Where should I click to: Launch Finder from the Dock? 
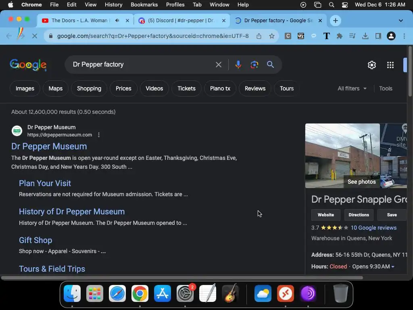pos(72,293)
